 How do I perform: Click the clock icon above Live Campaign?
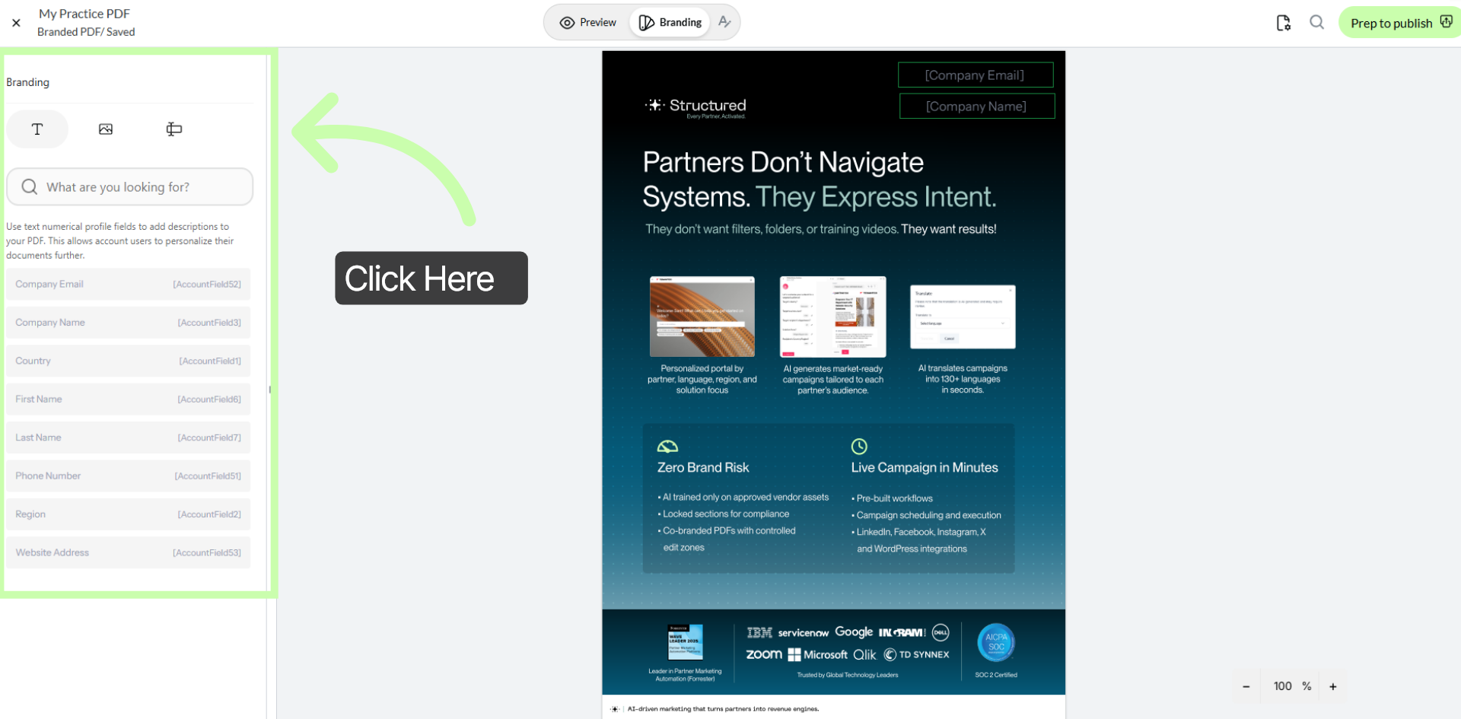(x=859, y=447)
